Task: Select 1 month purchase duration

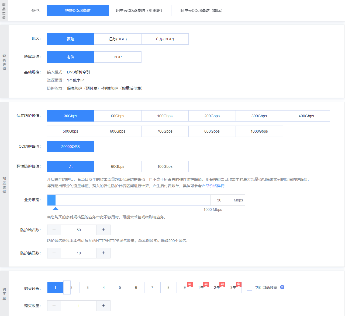Action: 55,287
